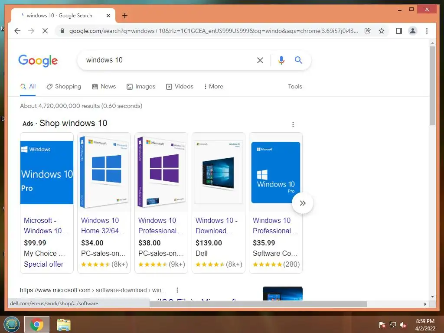Open the Chrome side panel
The image size is (444, 333).
tap(399, 31)
